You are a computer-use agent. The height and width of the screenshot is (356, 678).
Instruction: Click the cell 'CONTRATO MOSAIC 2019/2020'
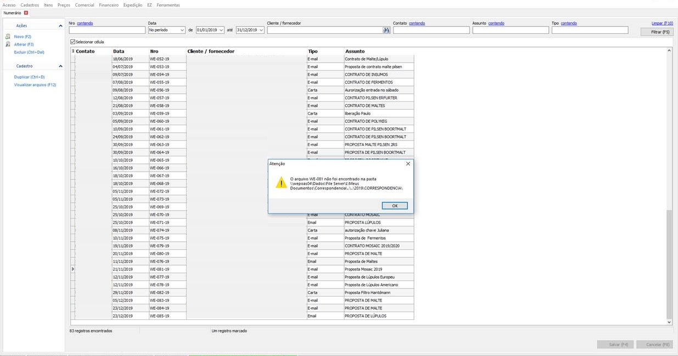[378, 246]
